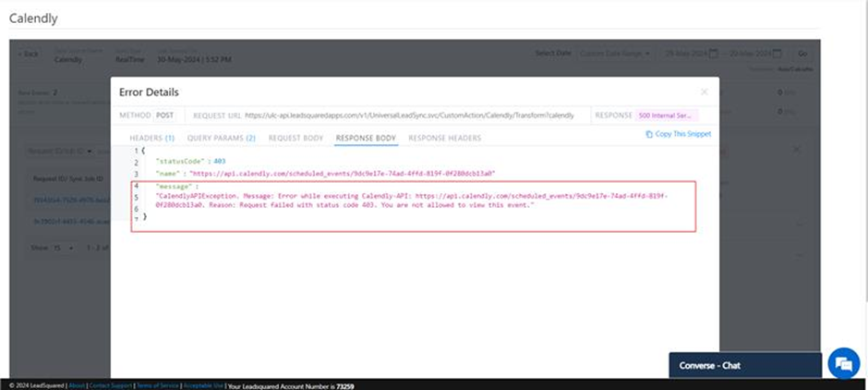This screenshot has height=390, width=868.
Task: Open the Acceptable Use footer link
Action: click(x=203, y=385)
